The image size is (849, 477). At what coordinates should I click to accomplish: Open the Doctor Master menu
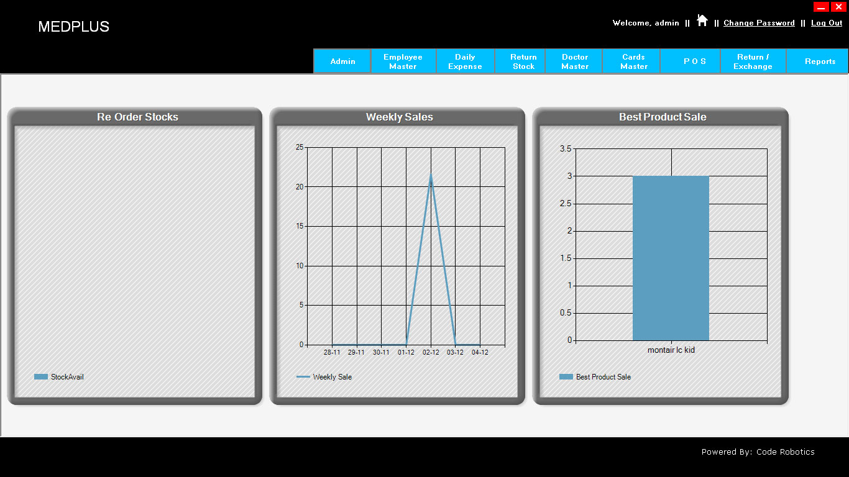point(575,61)
